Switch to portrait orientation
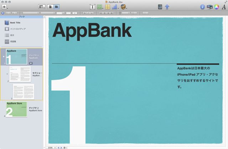This screenshot has height=149, width=228. point(50,7)
